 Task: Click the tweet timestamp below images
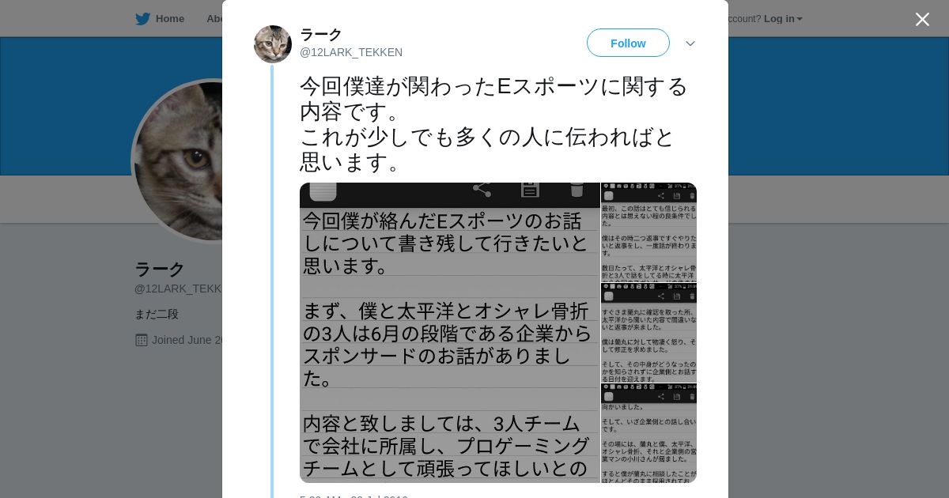coord(354,496)
